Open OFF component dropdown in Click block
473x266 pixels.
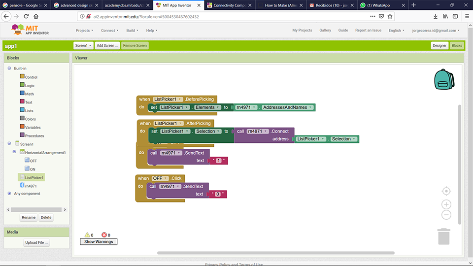pyautogui.click(x=160, y=178)
